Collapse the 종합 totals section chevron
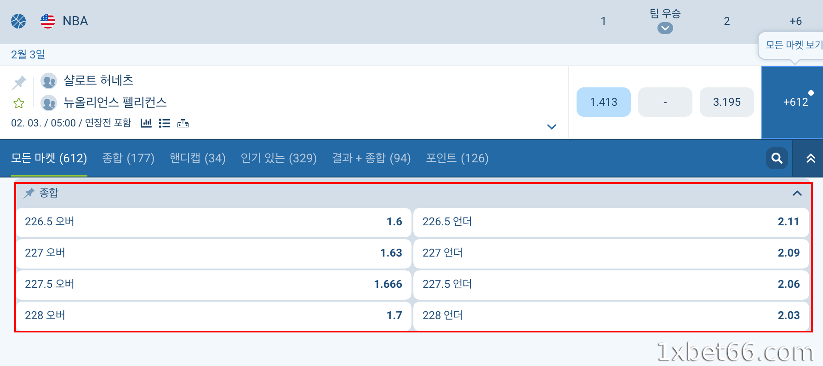Image resolution: width=823 pixels, height=366 pixels. coord(796,193)
